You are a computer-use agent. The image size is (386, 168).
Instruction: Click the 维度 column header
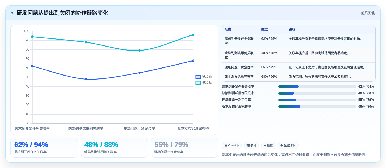click(x=228, y=30)
